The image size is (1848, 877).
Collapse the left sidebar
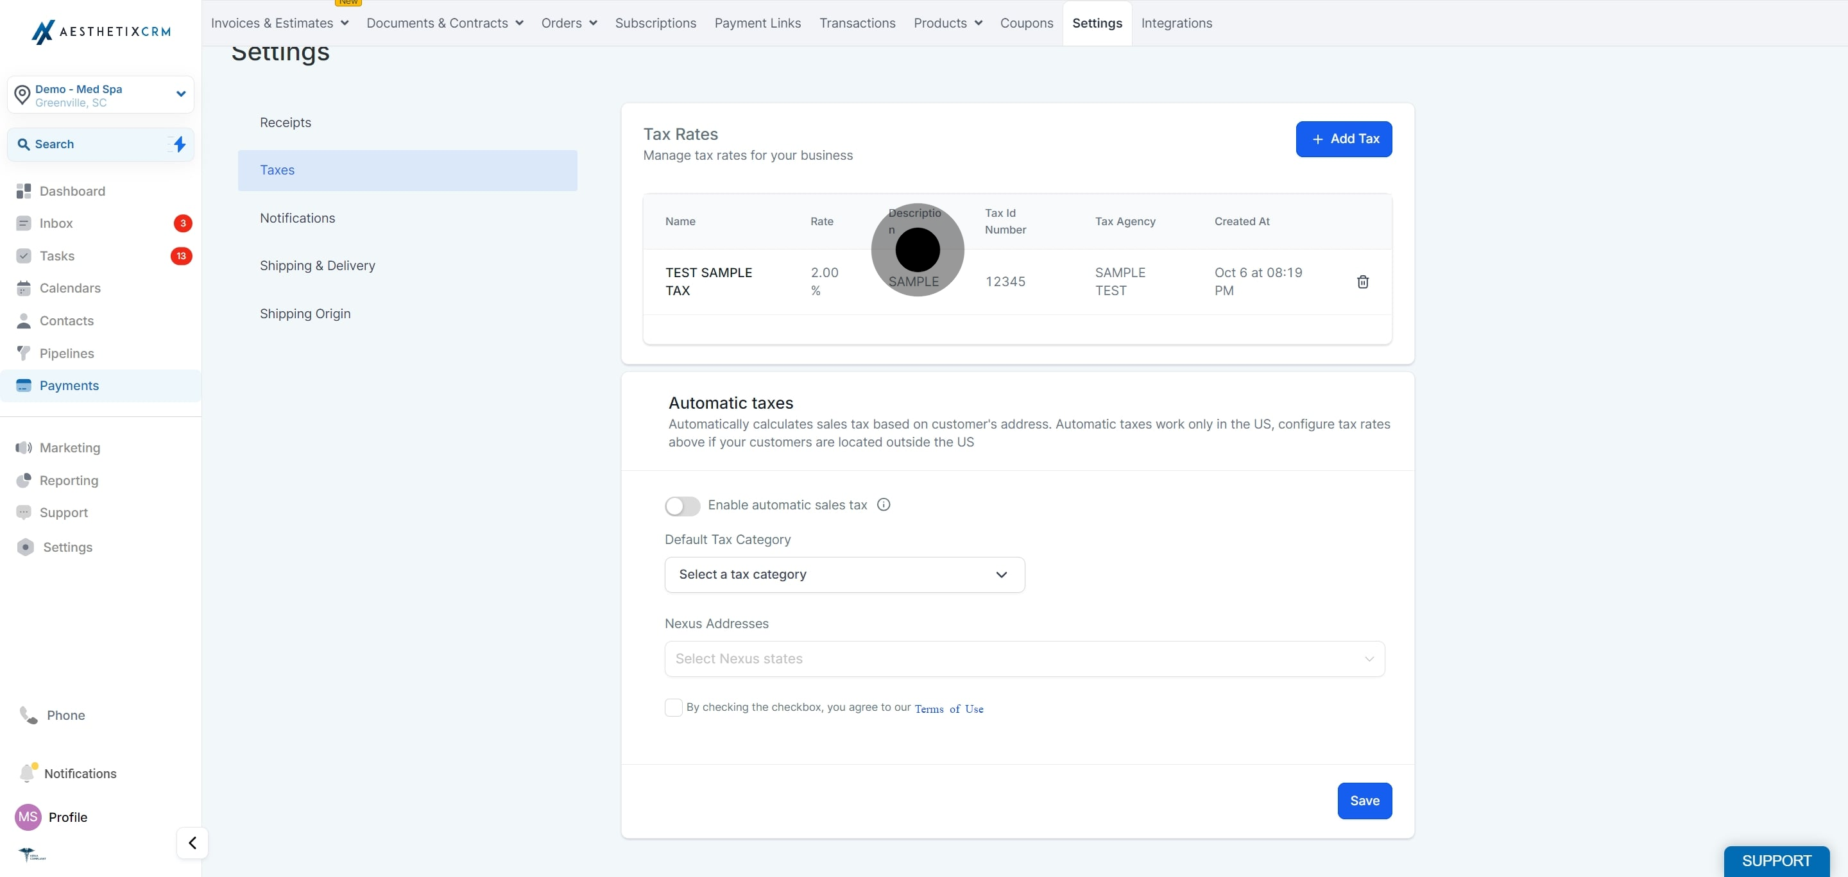click(193, 842)
